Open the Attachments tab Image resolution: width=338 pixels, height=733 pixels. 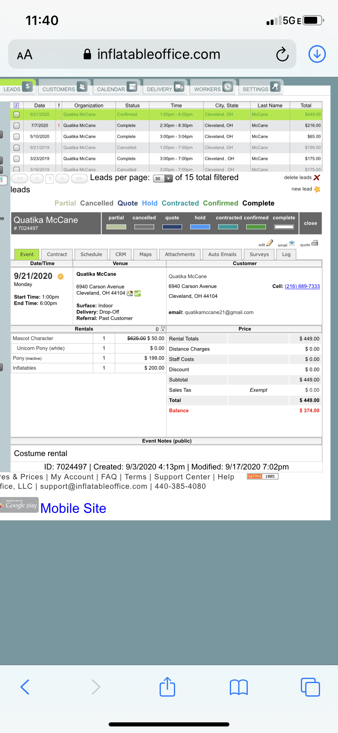pyautogui.click(x=180, y=254)
